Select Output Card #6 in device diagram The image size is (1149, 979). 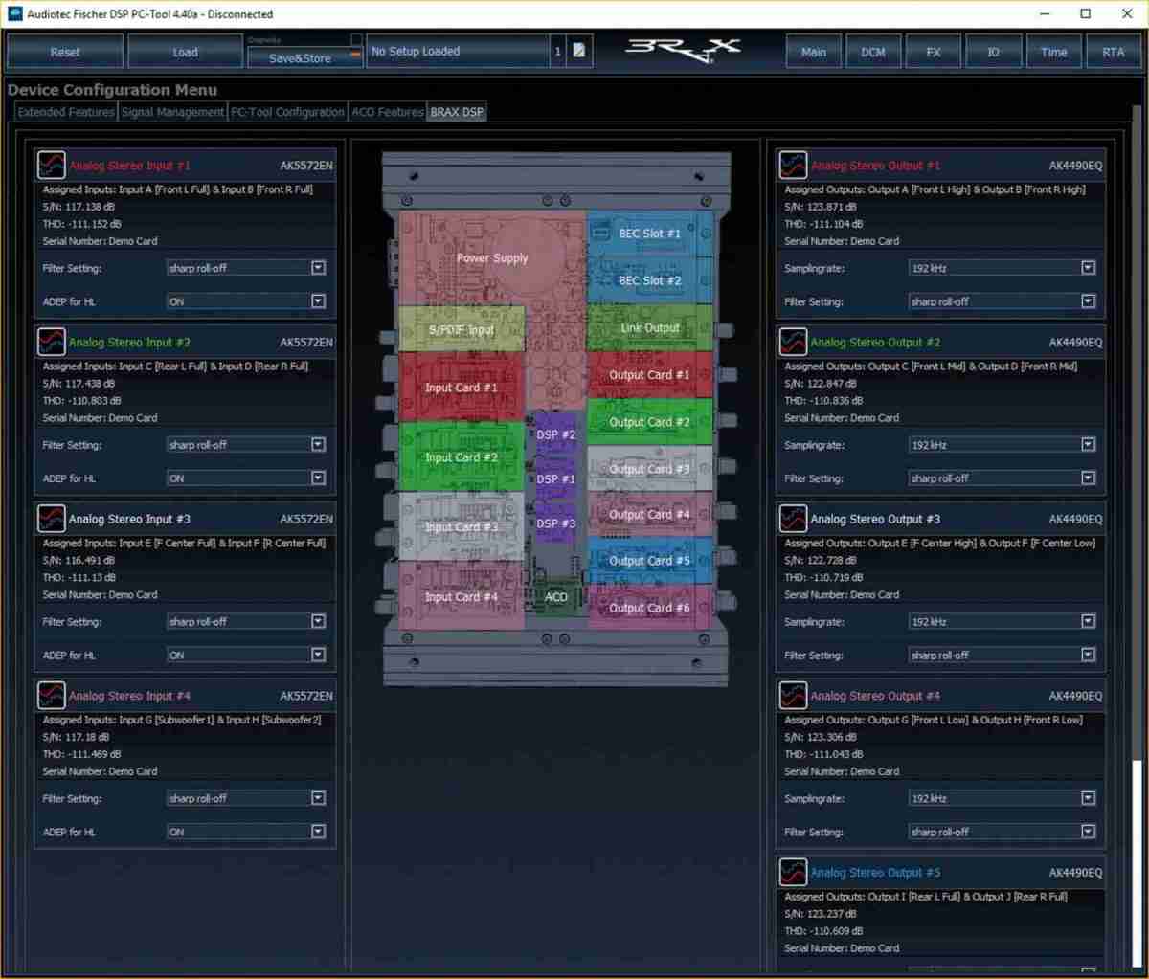(649, 608)
